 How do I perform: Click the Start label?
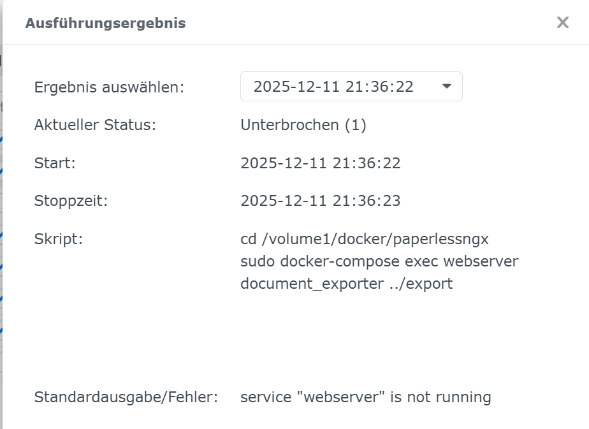tap(55, 163)
